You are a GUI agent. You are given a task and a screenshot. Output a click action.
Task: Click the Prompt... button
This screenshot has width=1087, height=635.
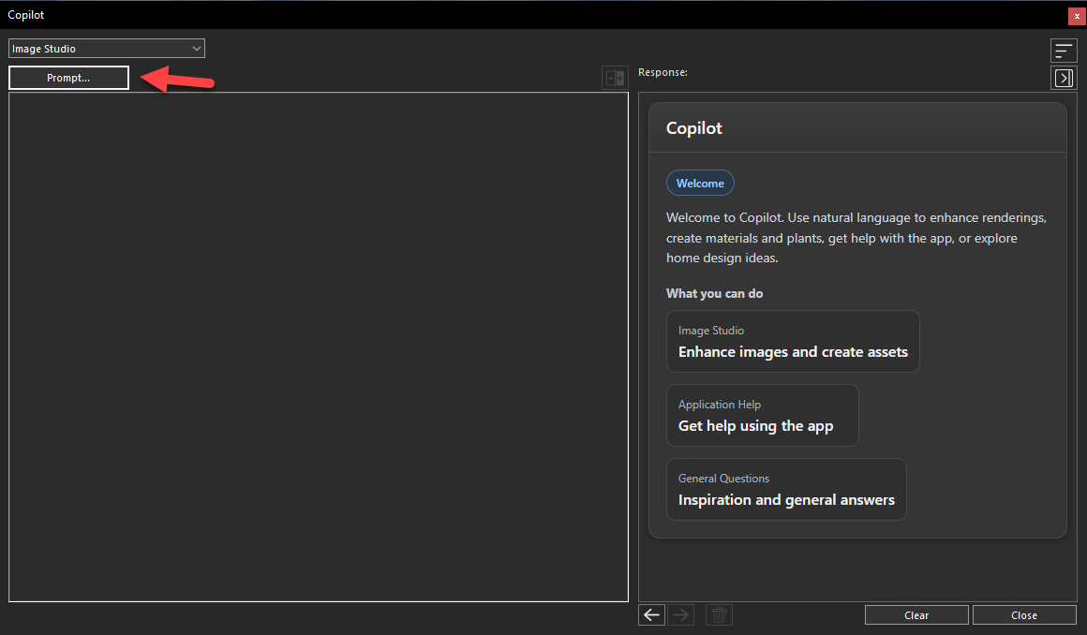tap(68, 78)
